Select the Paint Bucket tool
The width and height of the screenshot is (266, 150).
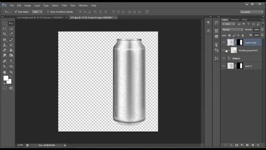pyautogui.click(x=11, y=50)
